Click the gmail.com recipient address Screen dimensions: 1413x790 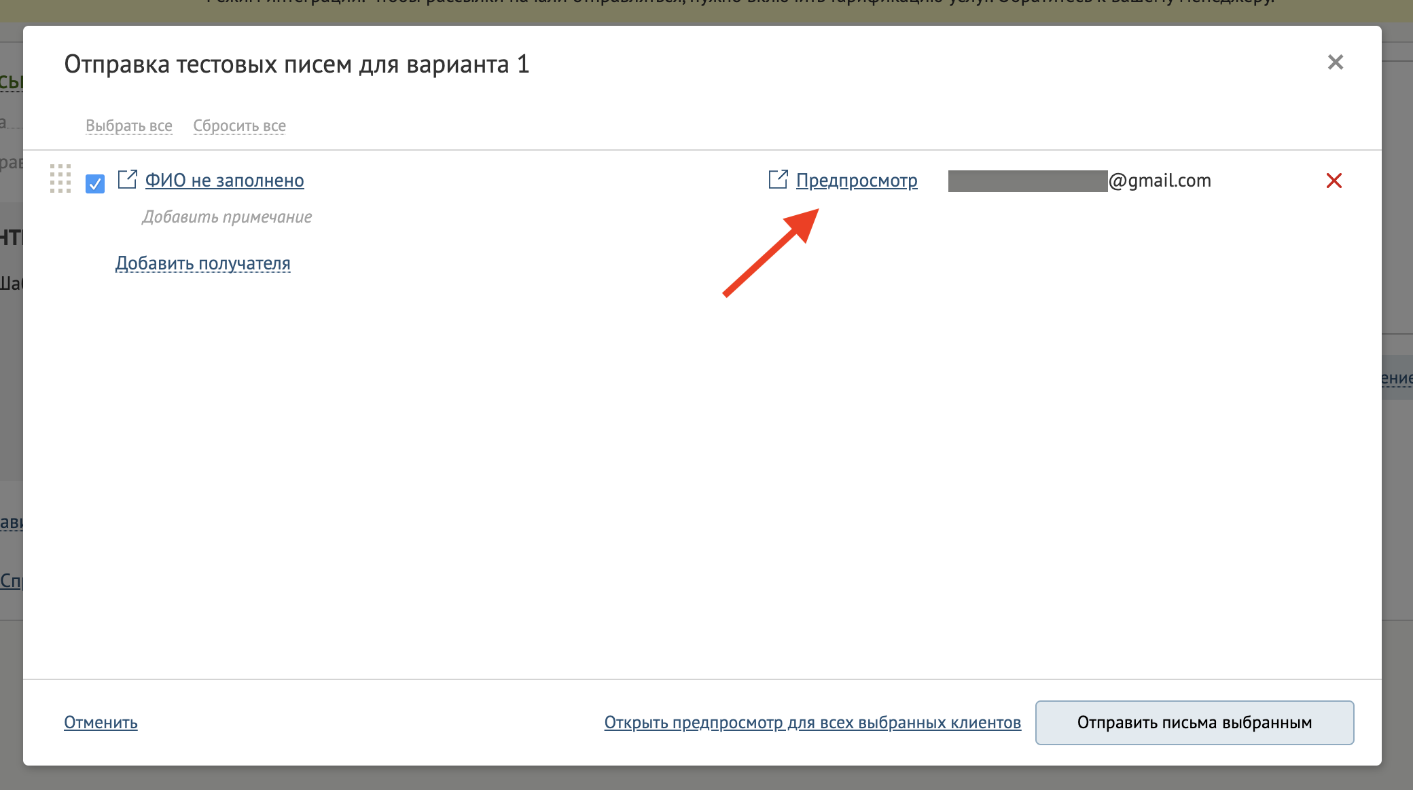coord(1079,181)
